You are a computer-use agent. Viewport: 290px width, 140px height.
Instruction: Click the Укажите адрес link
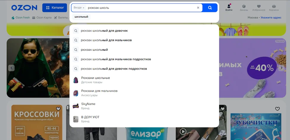tap(271, 18)
